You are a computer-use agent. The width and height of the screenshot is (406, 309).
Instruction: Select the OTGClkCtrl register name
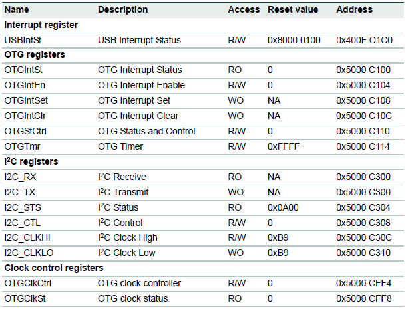pyautogui.click(x=27, y=283)
